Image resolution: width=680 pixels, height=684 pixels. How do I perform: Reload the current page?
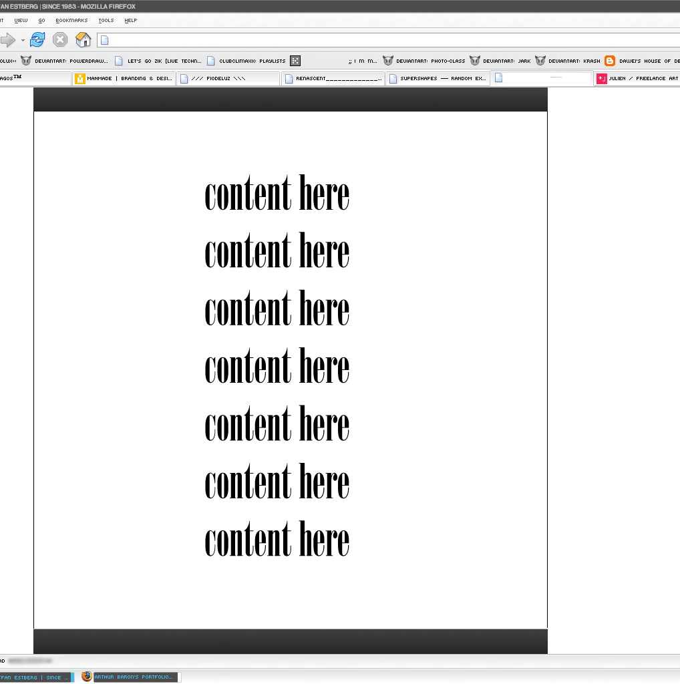[x=37, y=40]
